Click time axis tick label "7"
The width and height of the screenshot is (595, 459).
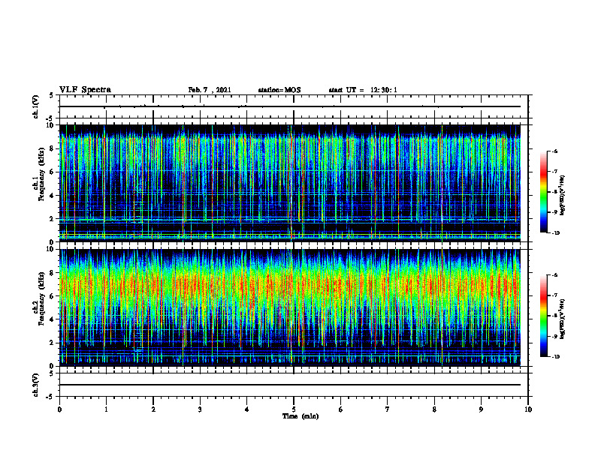[388, 409]
